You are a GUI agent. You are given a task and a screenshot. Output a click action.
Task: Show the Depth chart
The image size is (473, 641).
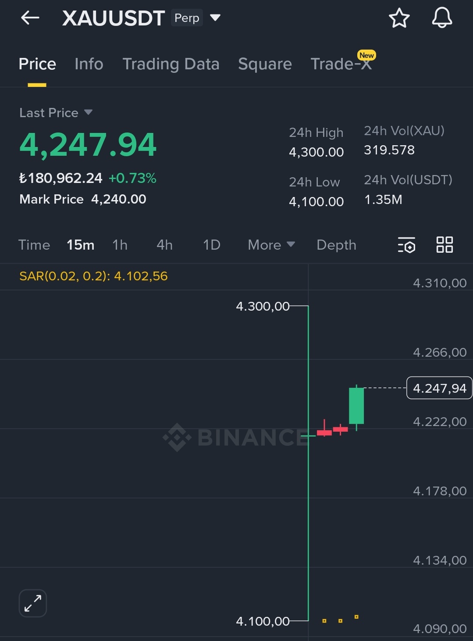coord(336,245)
